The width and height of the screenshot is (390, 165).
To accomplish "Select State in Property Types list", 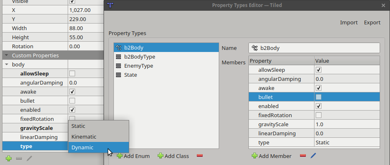I will pyautogui.click(x=166, y=75).
